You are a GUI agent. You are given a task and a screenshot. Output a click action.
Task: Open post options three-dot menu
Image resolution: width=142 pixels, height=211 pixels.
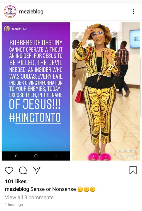[x=133, y=11]
